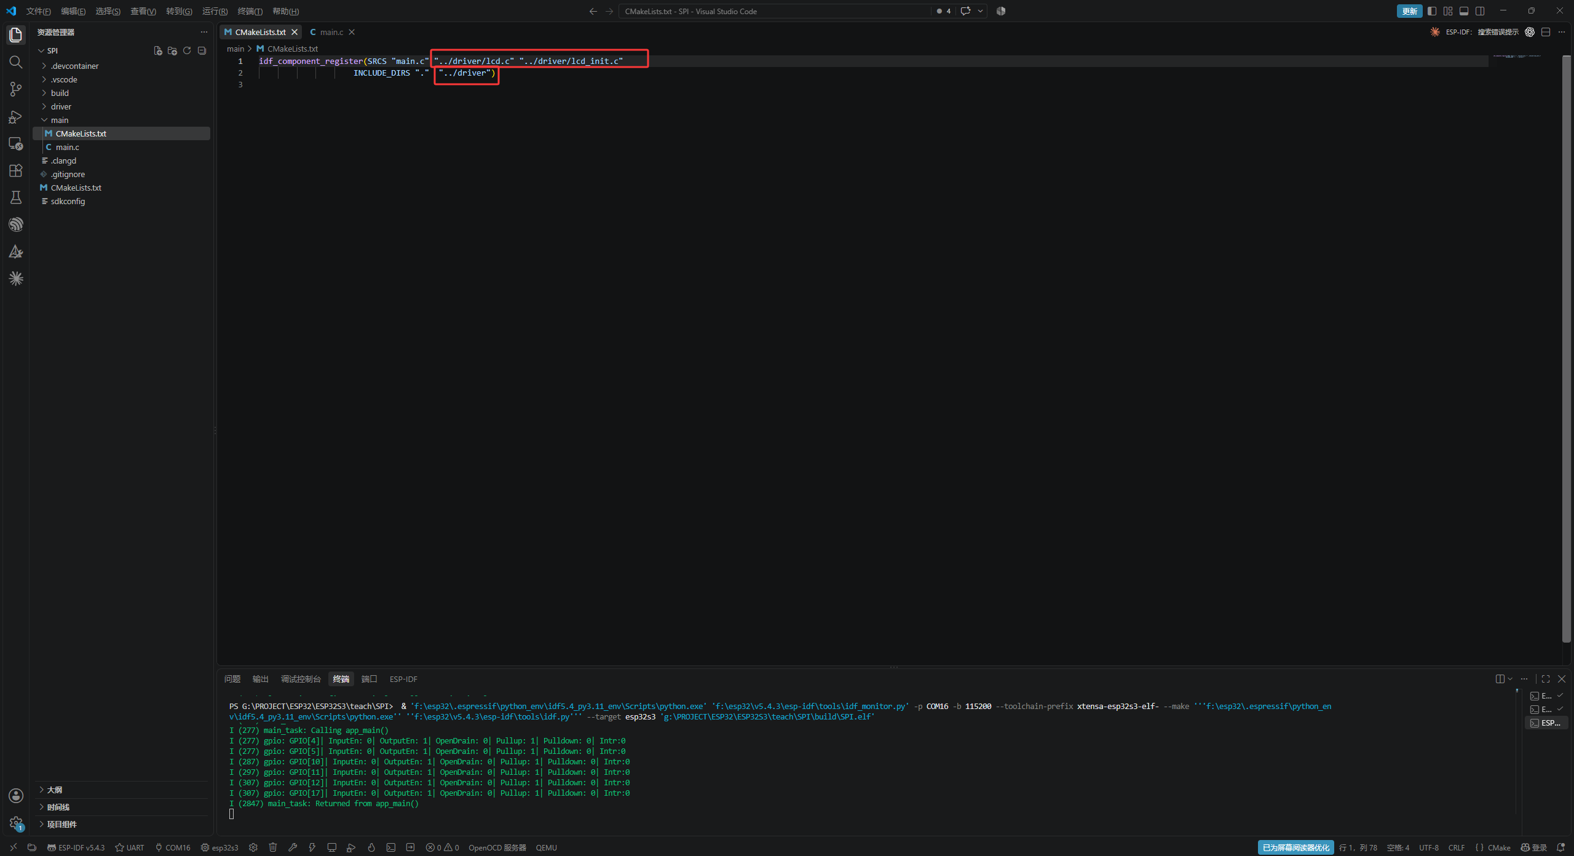1574x856 pixels.
Task: Click the UTF-8 encoding indicator
Action: 1428,847
